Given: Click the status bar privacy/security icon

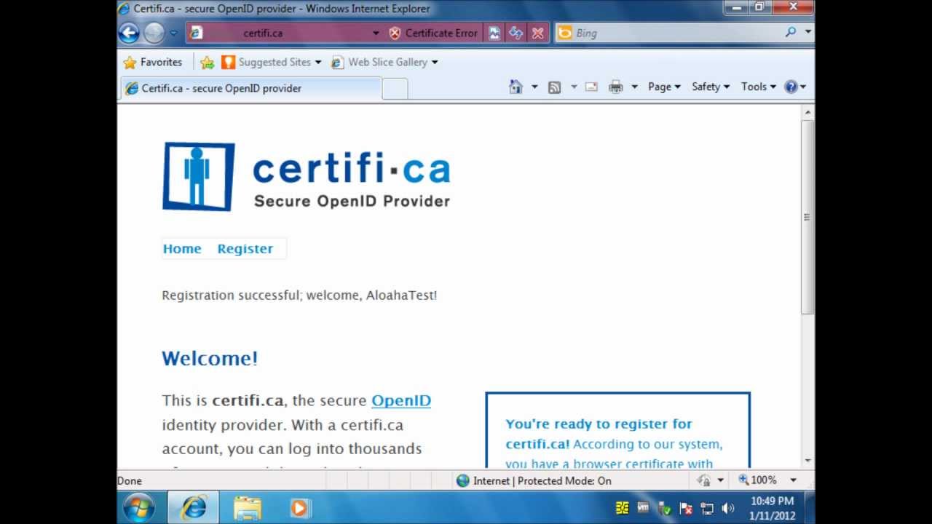Looking at the screenshot, I should click(703, 480).
